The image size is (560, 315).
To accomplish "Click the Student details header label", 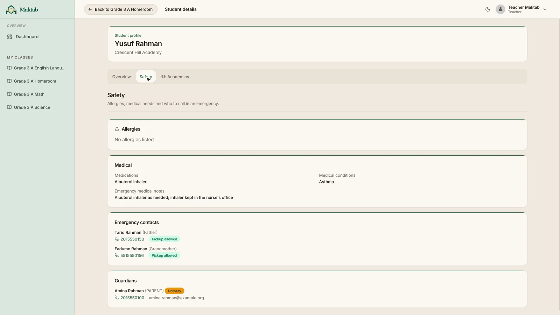I will tap(181, 9).
